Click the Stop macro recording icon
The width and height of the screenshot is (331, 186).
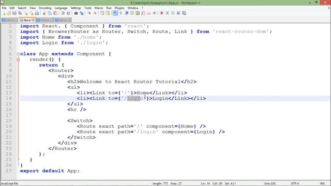[x=167, y=13]
